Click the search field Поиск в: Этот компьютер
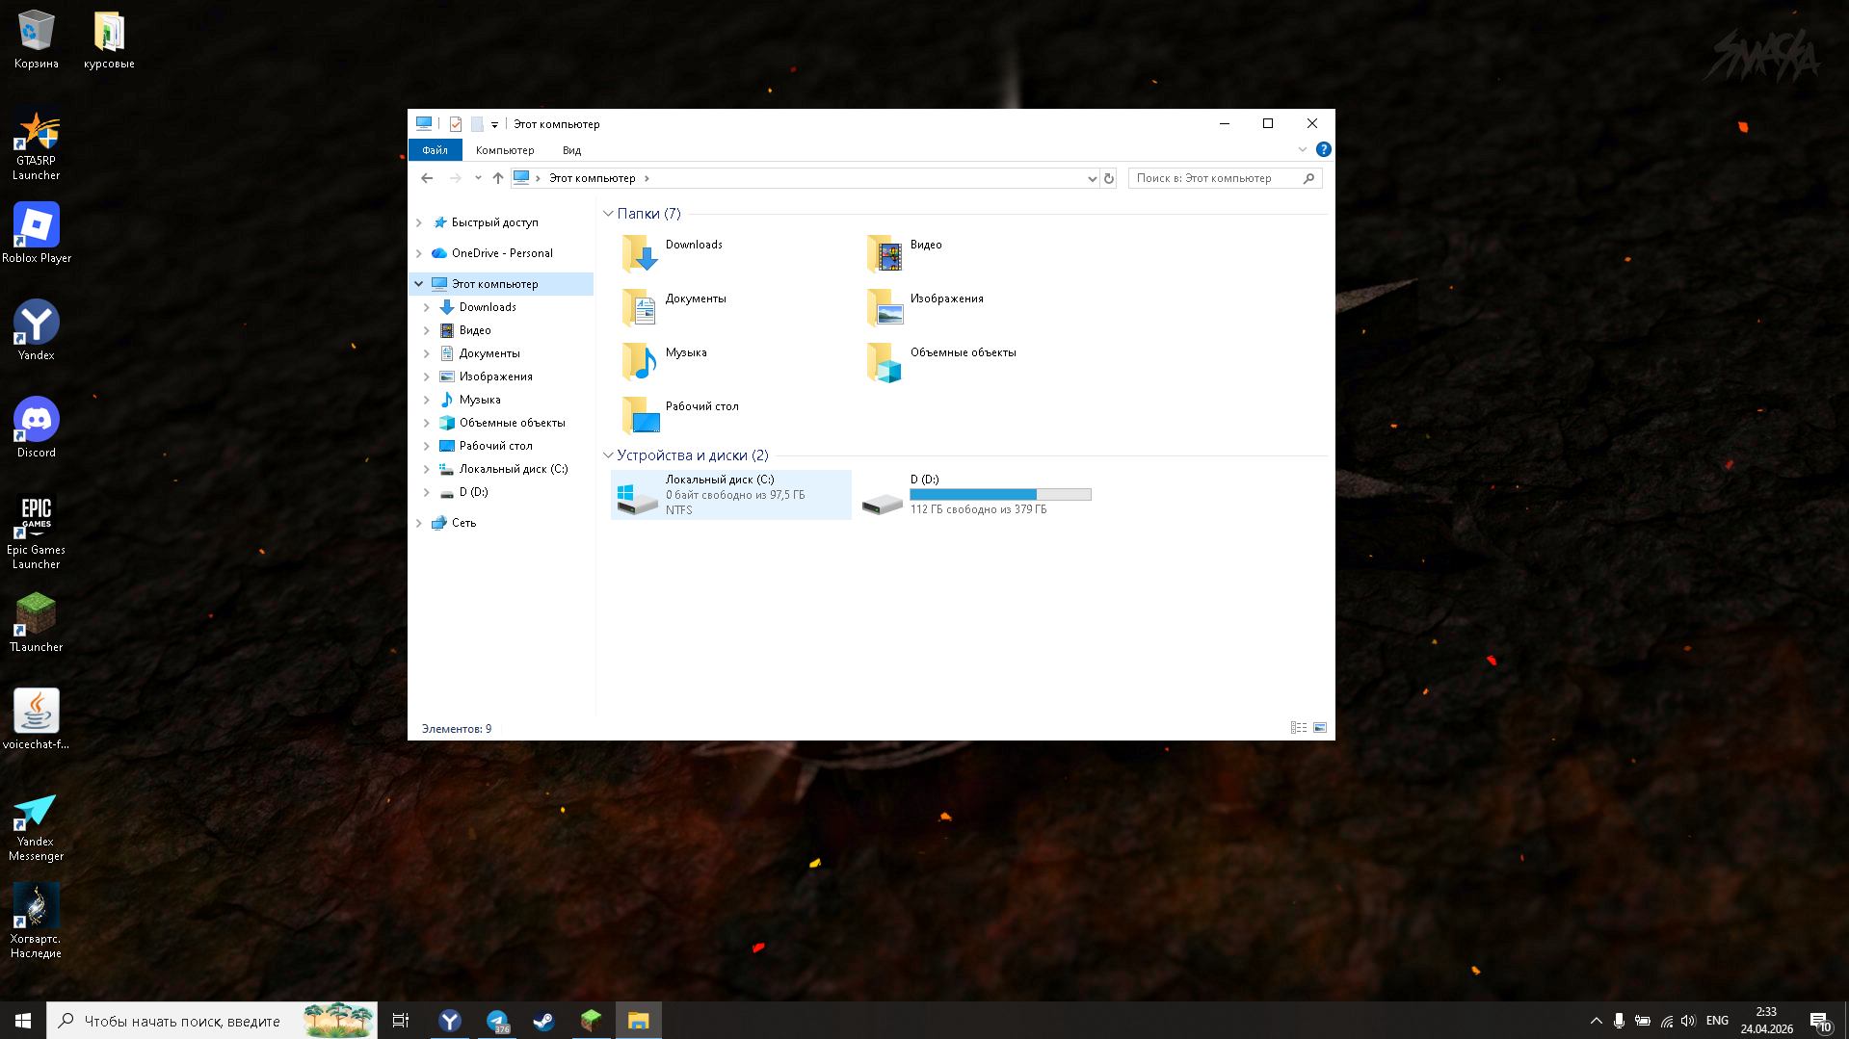 [x=1214, y=178]
